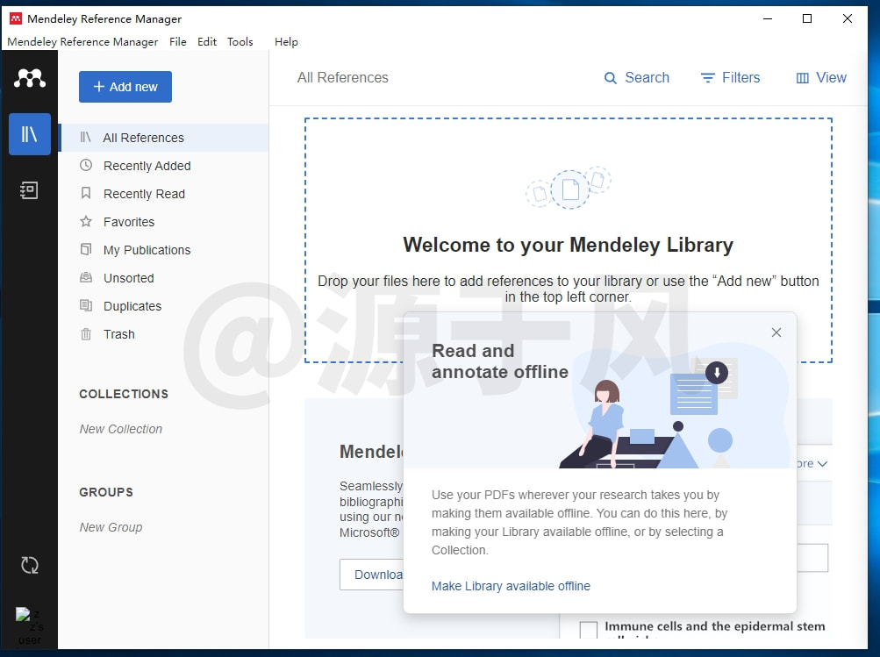Click the bookmark icon for Recently Read
This screenshot has height=657, width=880.
(x=86, y=193)
